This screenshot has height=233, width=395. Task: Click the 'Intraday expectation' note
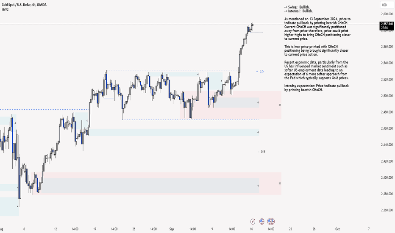pyautogui.click(x=317, y=88)
